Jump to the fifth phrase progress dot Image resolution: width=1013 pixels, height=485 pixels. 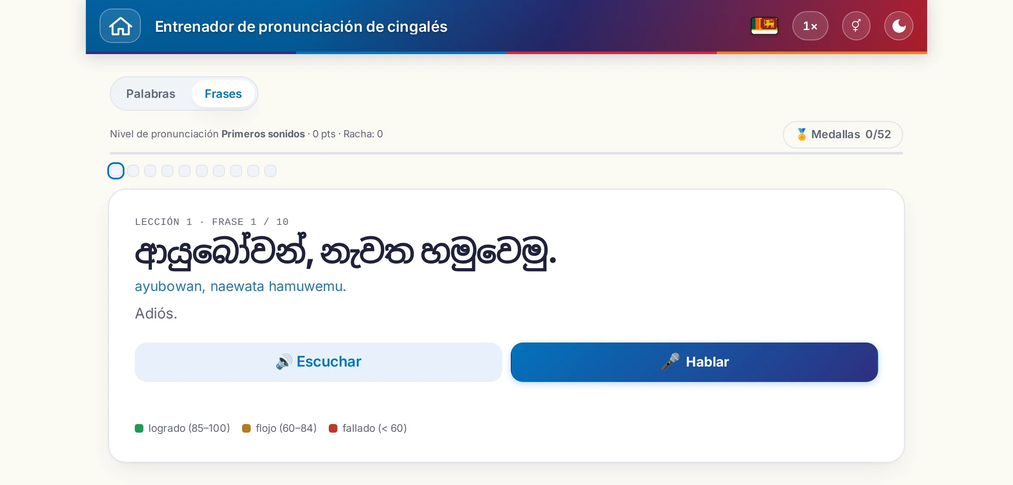pos(185,171)
